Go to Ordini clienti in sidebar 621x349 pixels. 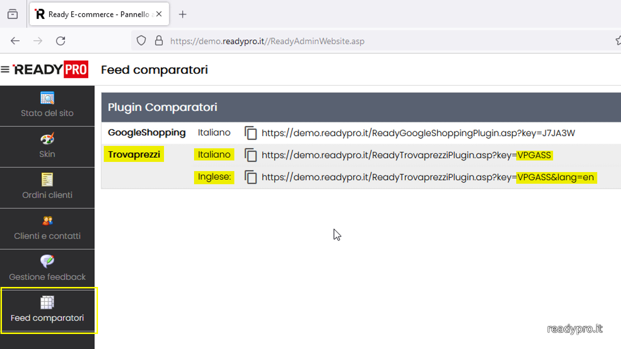(47, 188)
